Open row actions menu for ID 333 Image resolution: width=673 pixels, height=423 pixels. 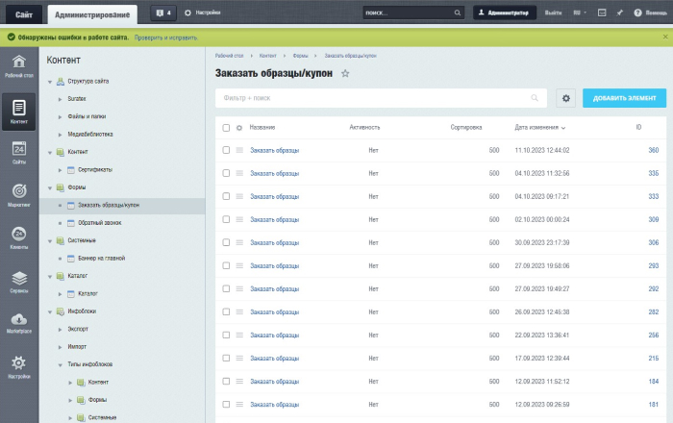239,196
